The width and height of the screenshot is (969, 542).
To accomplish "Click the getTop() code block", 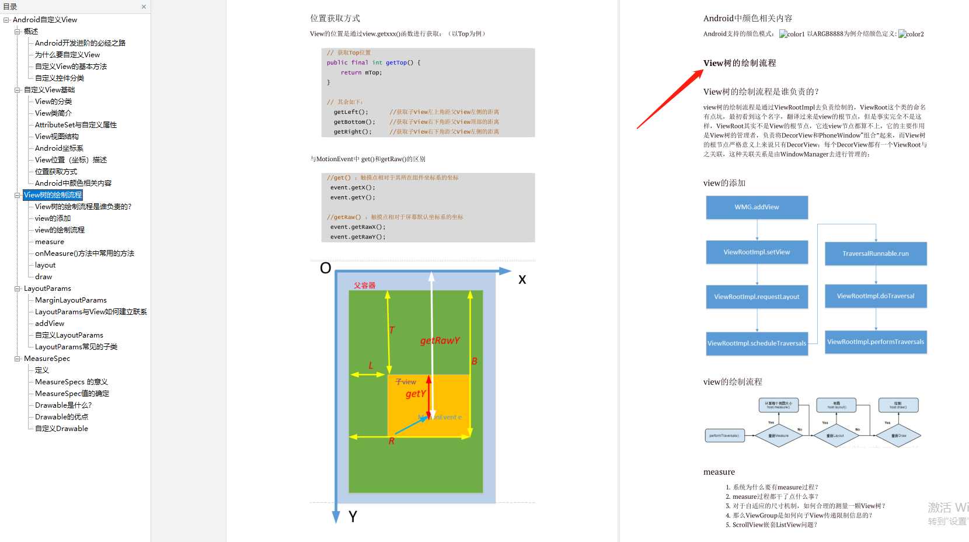I will tap(428, 93).
